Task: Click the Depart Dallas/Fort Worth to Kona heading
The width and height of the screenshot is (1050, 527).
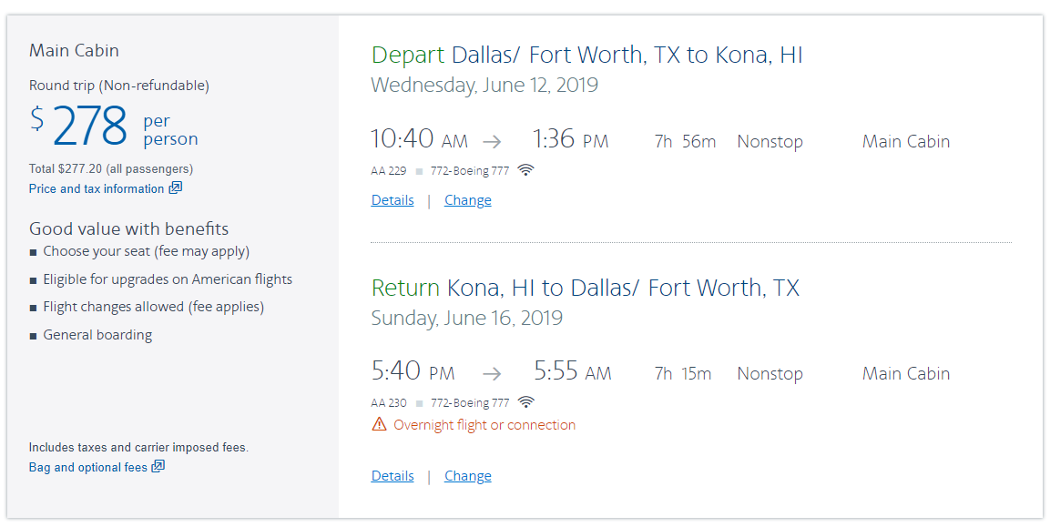Action: (x=586, y=55)
